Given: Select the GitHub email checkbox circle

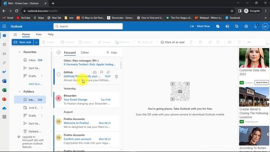Looking at the screenshot, I should 59,74.
